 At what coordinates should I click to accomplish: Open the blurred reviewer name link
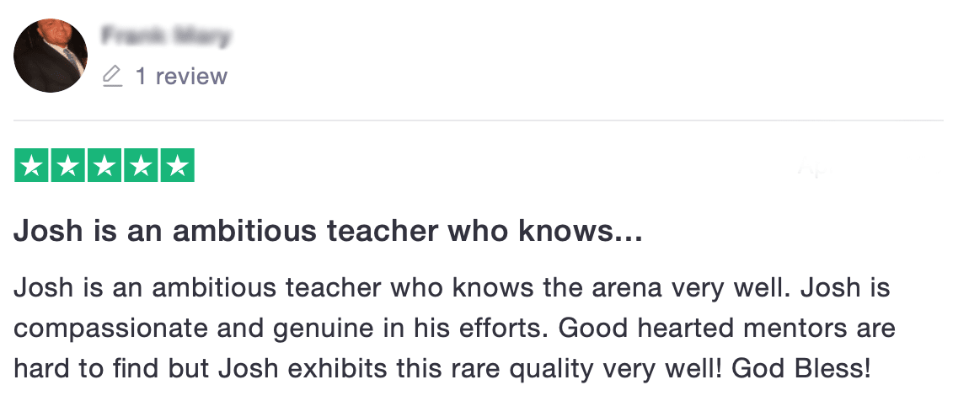coord(166,36)
